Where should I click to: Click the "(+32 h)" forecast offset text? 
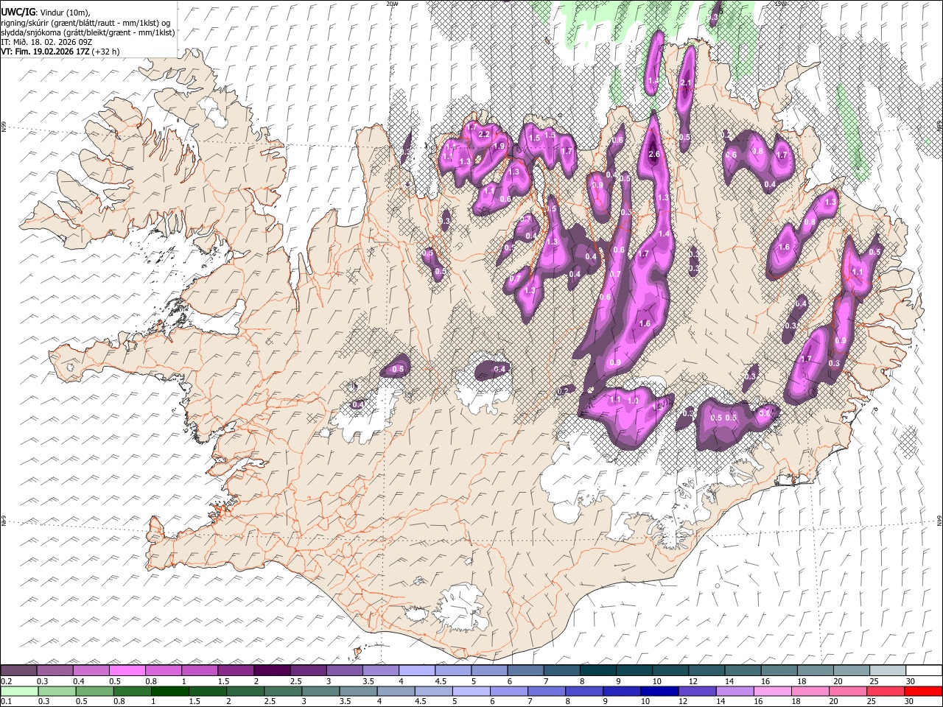tap(106, 52)
